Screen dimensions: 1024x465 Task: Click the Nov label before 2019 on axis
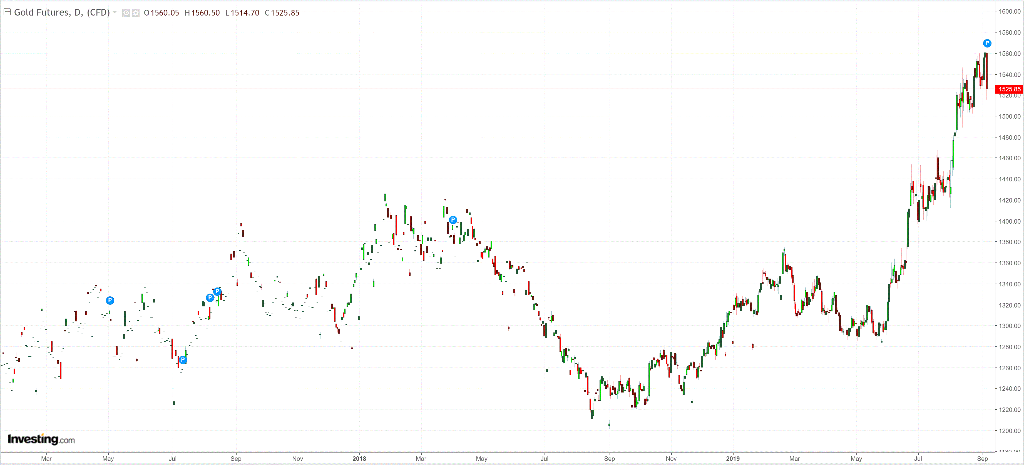click(x=671, y=459)
